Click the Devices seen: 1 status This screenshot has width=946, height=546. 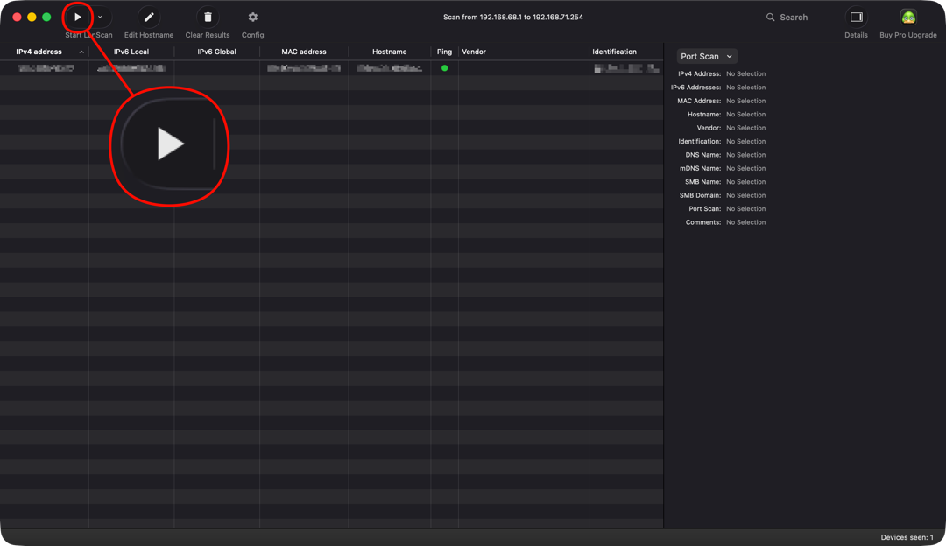point(907,537)
